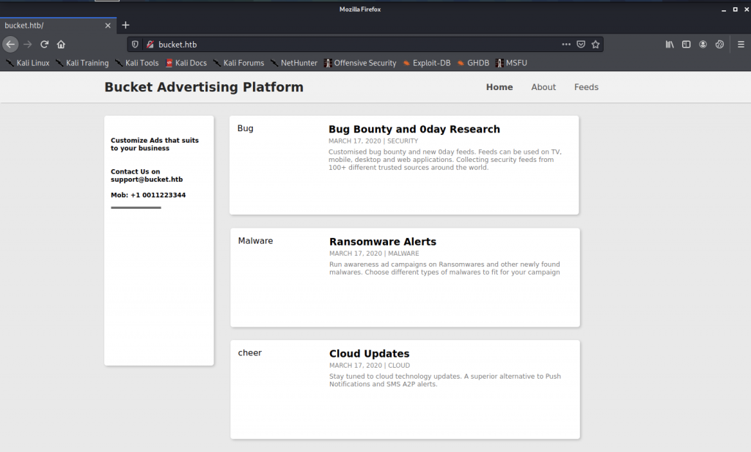The width and height of the screenshot is (751, 452).
Task: Click the Offensive Security bookmark
Action: [360, 63]
